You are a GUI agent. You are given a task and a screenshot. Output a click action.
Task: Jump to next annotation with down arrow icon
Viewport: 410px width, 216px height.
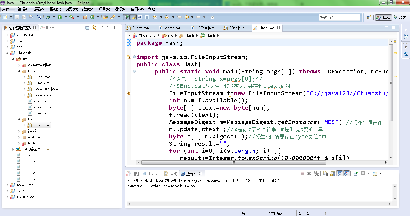click(155, 17)
